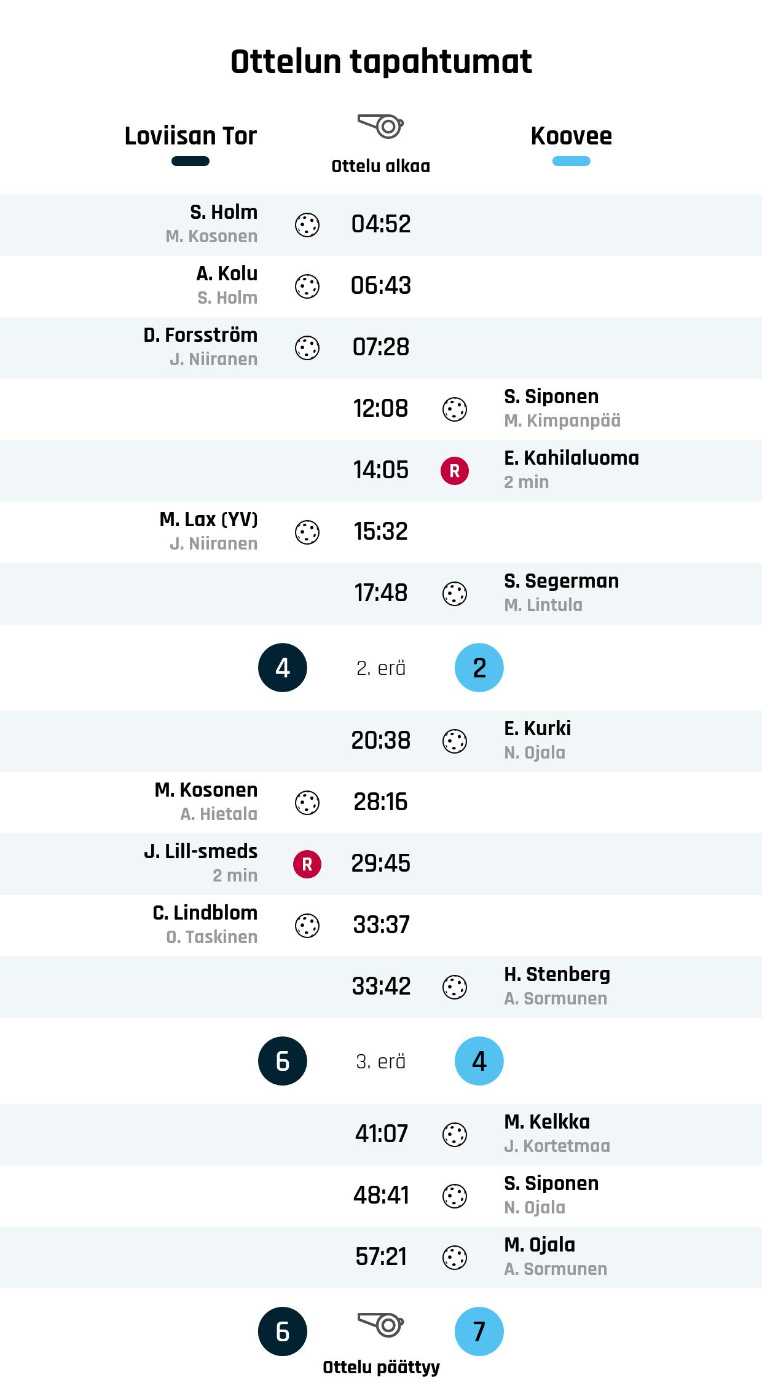Click the goal icon next to E. Kurki
762x1388 pixels.
455,741
